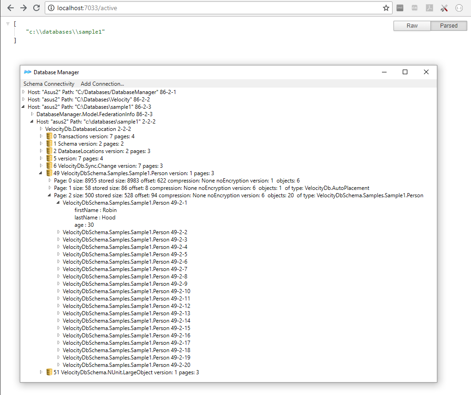Viewport: 471px width, 395px height.
Task: Click the 1 Schema database icon
Action: (x=49, y=144)
